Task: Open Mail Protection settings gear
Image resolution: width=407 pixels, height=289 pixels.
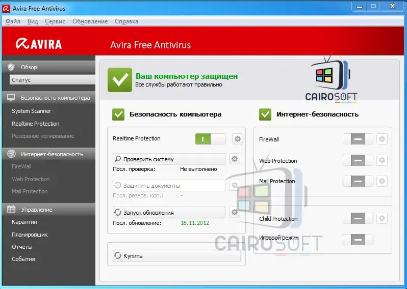Action: [382, 181]
